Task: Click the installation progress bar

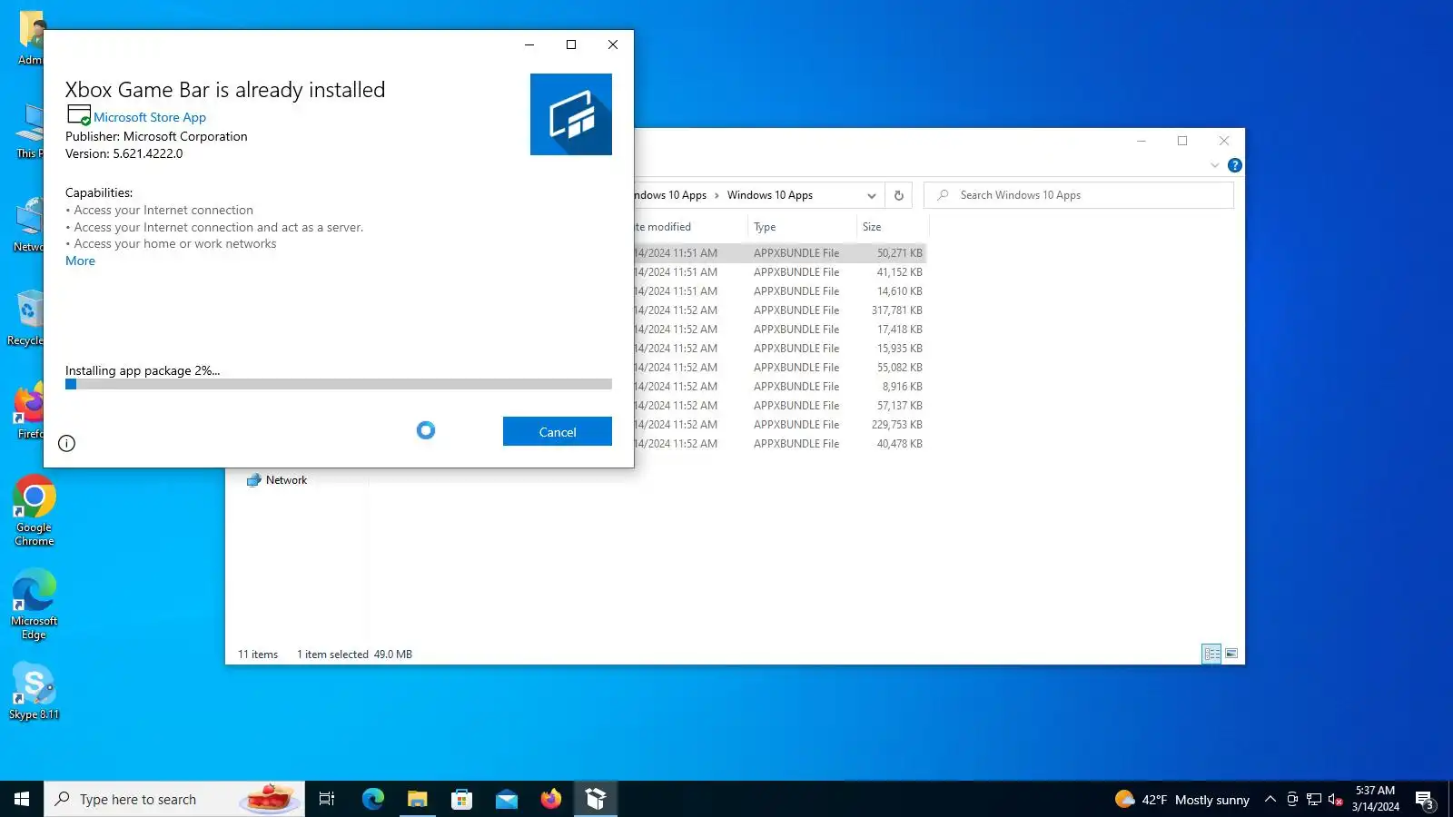Action: (x=339, y=384)
